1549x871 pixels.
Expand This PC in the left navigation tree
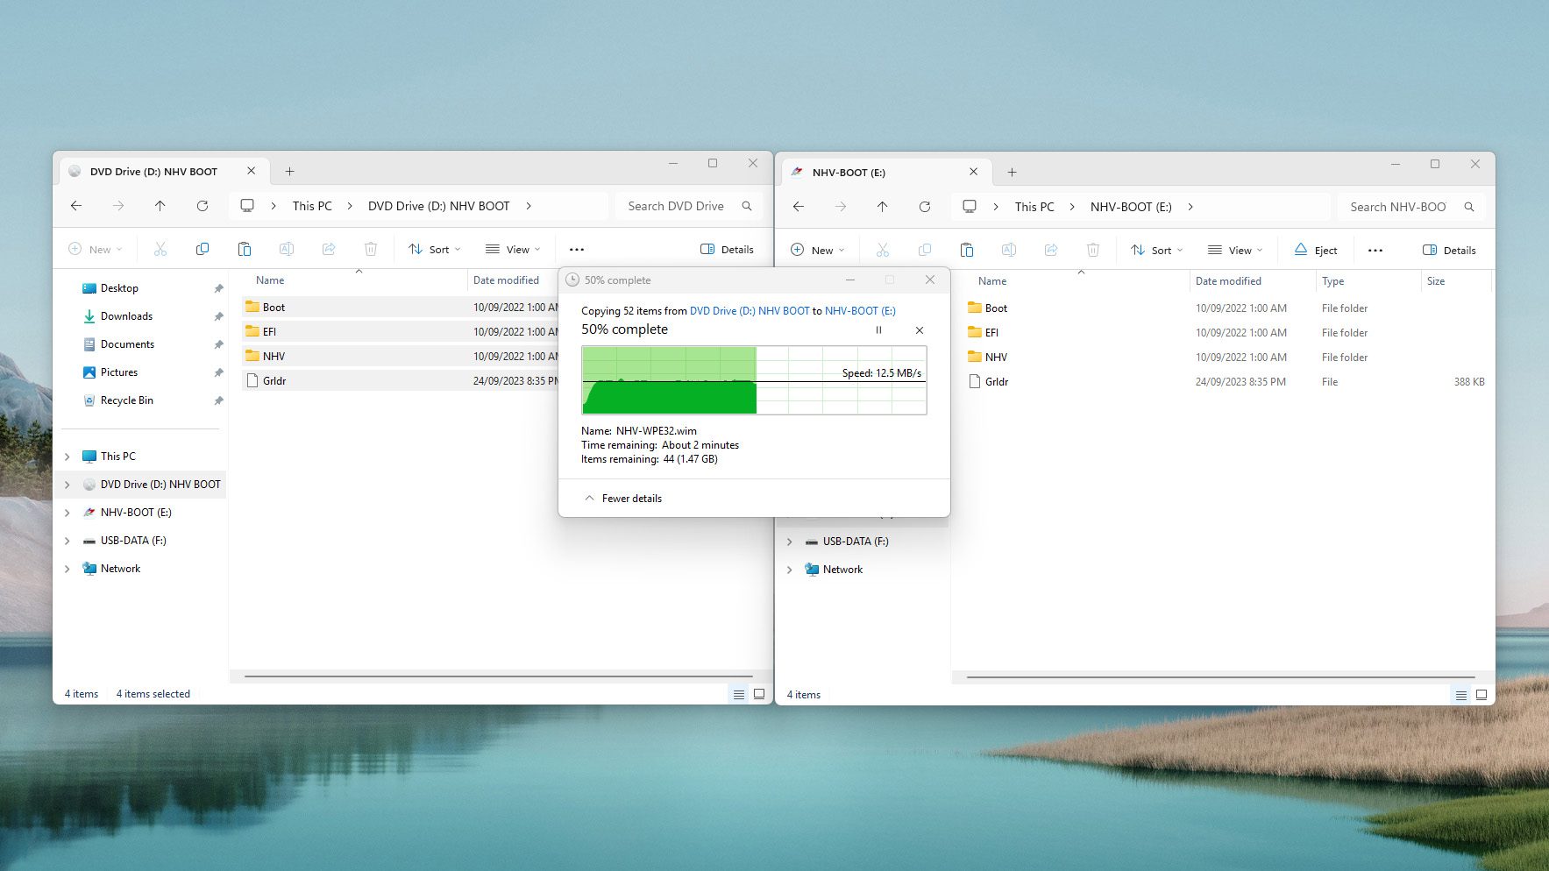[x=68, y=457]
